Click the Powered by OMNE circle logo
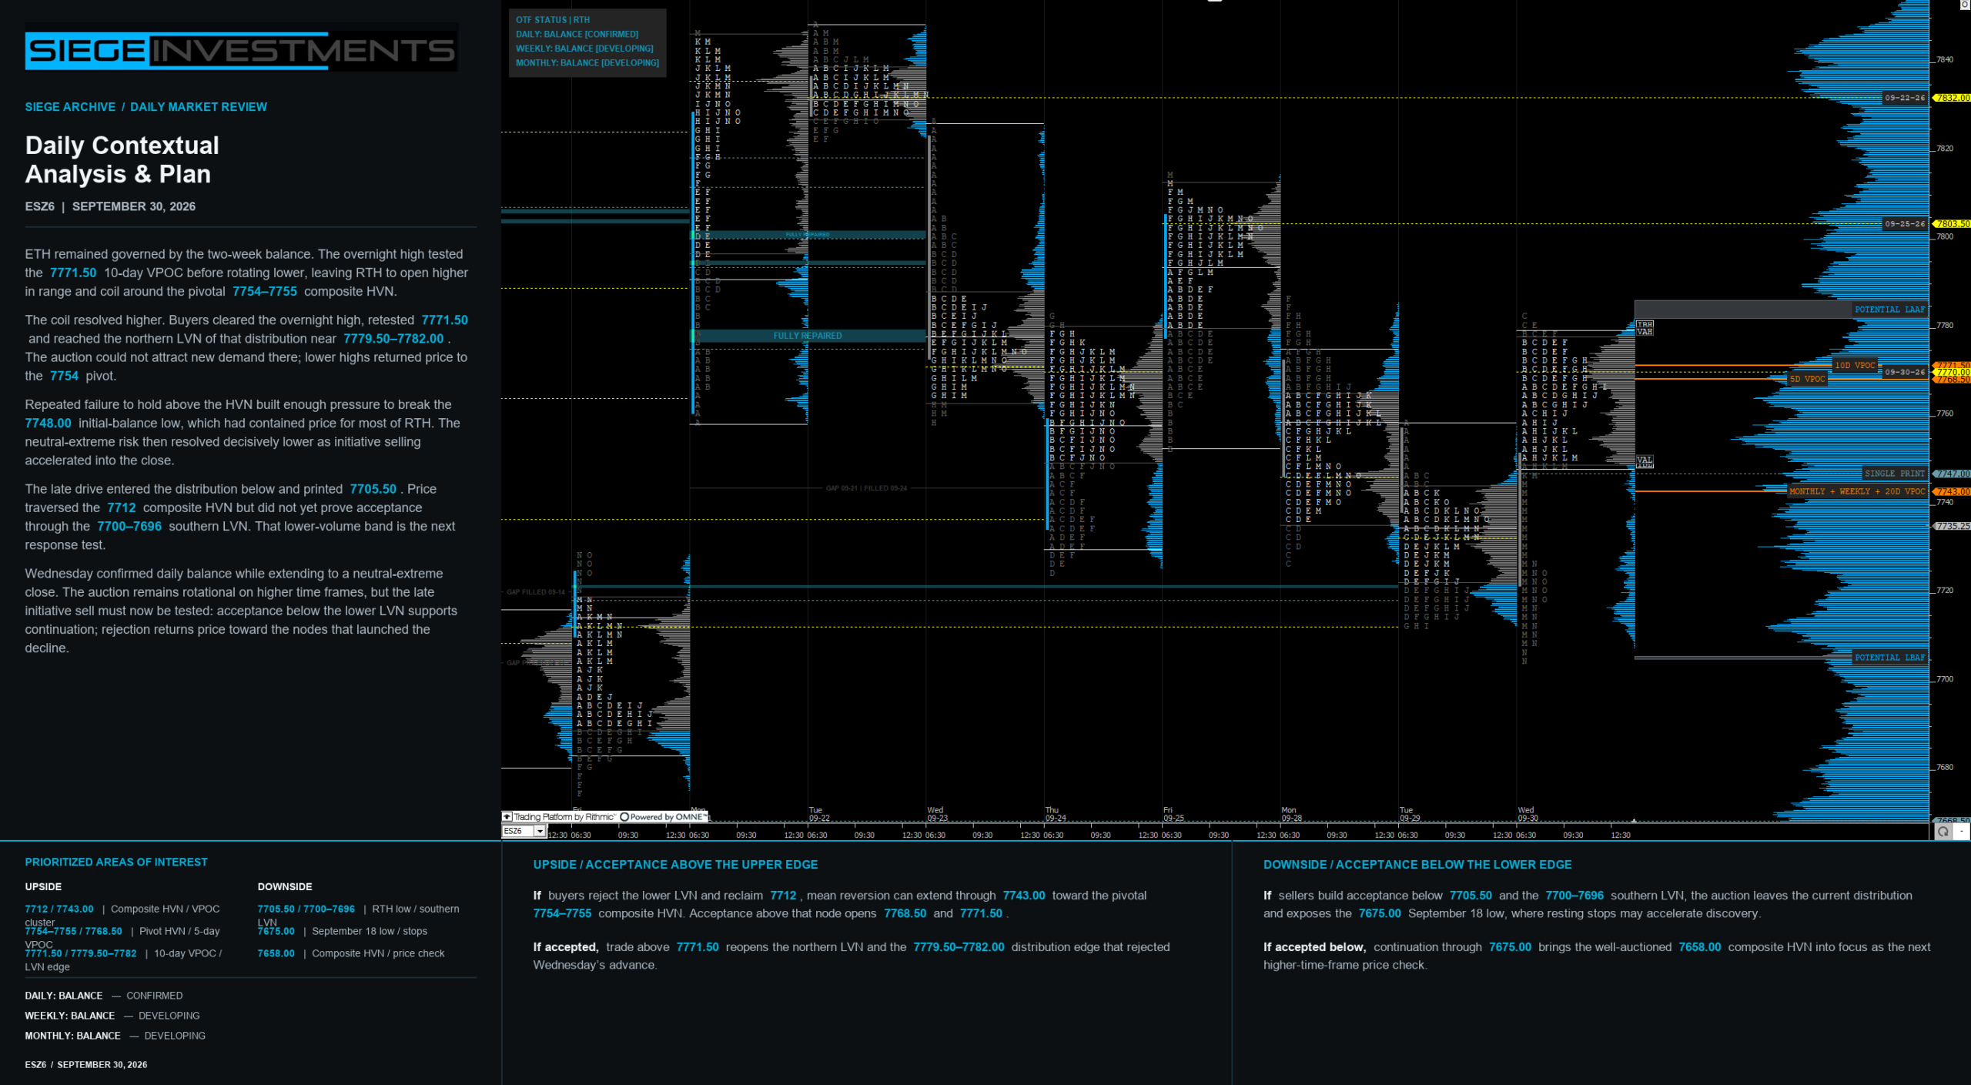Viewport: 1971px width, 1085px height. click(x=624, y=817)
